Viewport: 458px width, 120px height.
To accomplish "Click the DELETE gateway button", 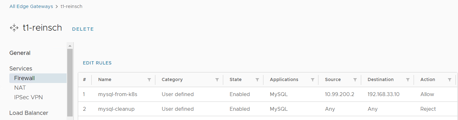I will (x=83, y=29).
